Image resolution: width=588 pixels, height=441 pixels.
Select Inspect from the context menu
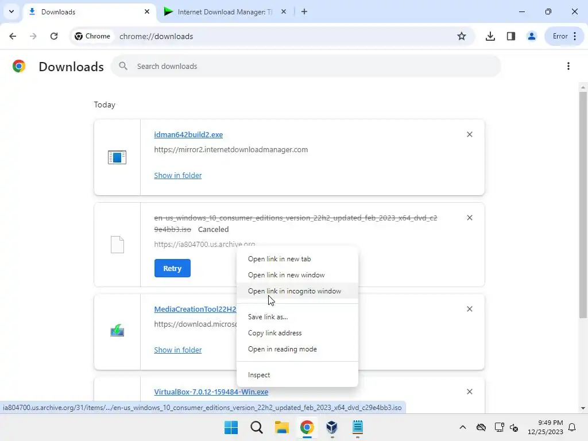(x=297, y=376)
